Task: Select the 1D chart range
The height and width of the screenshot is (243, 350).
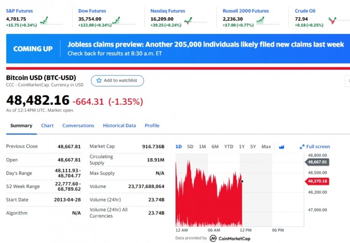Action: tap(178, 147)
